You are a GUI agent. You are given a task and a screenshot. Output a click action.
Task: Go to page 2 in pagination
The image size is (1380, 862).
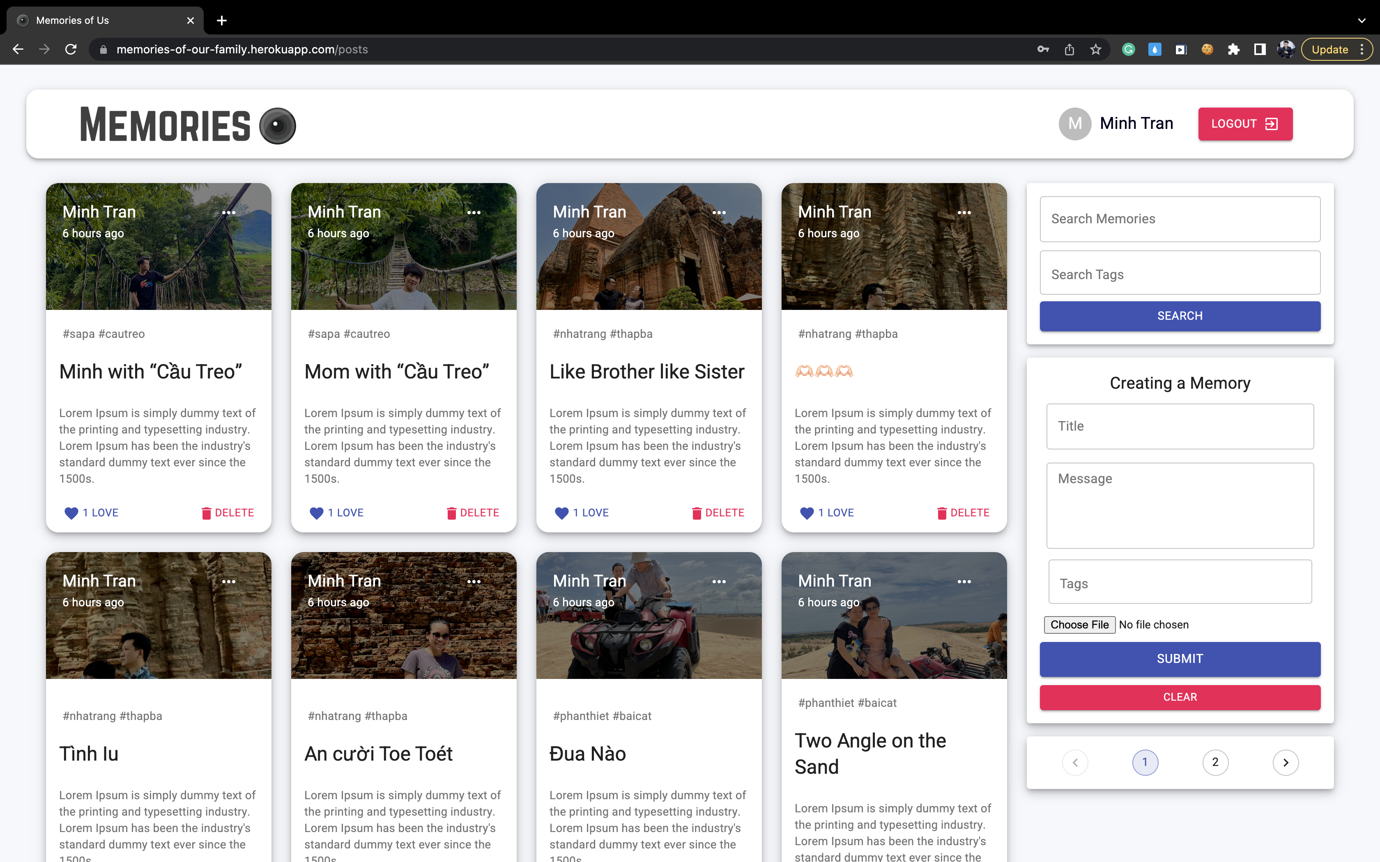pyautogui.click(x=1215, y=762)
